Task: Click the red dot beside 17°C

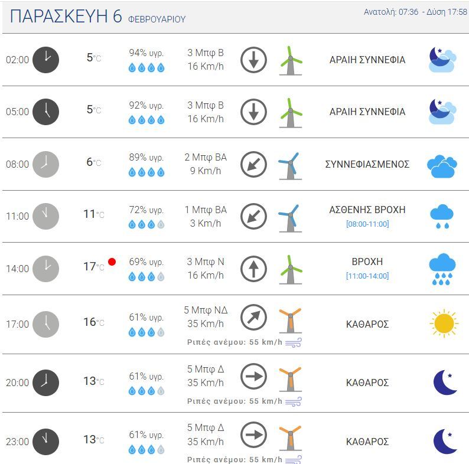Action: (112, 262)
